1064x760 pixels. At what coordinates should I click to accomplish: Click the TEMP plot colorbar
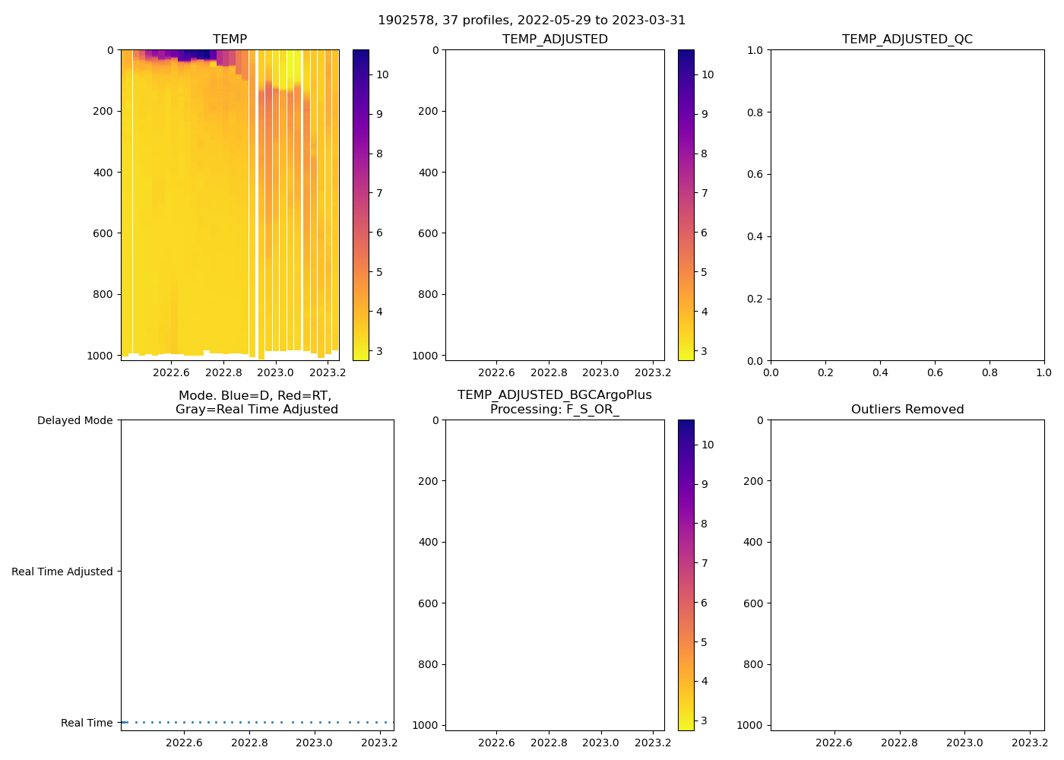coord(361,205)
